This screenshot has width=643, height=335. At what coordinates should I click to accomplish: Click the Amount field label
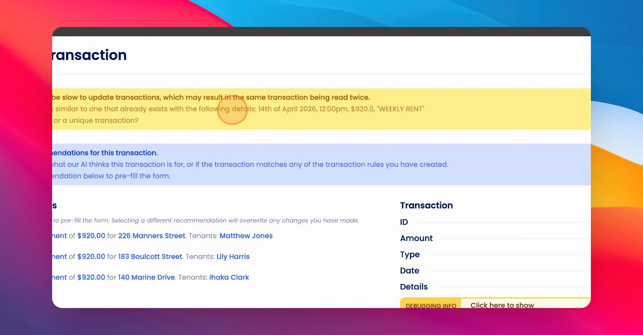(x=416, y=238)
